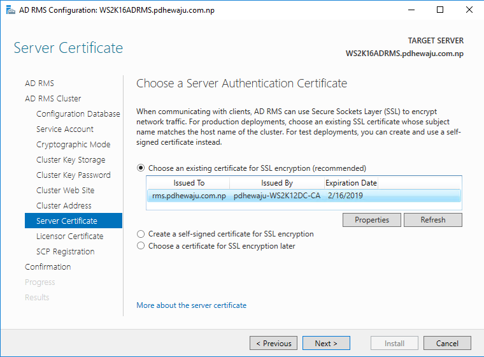The width and height of the screenshot is (484, 357).
Task: Close the AD RMS Configuration window
Action: pos(469,10)
